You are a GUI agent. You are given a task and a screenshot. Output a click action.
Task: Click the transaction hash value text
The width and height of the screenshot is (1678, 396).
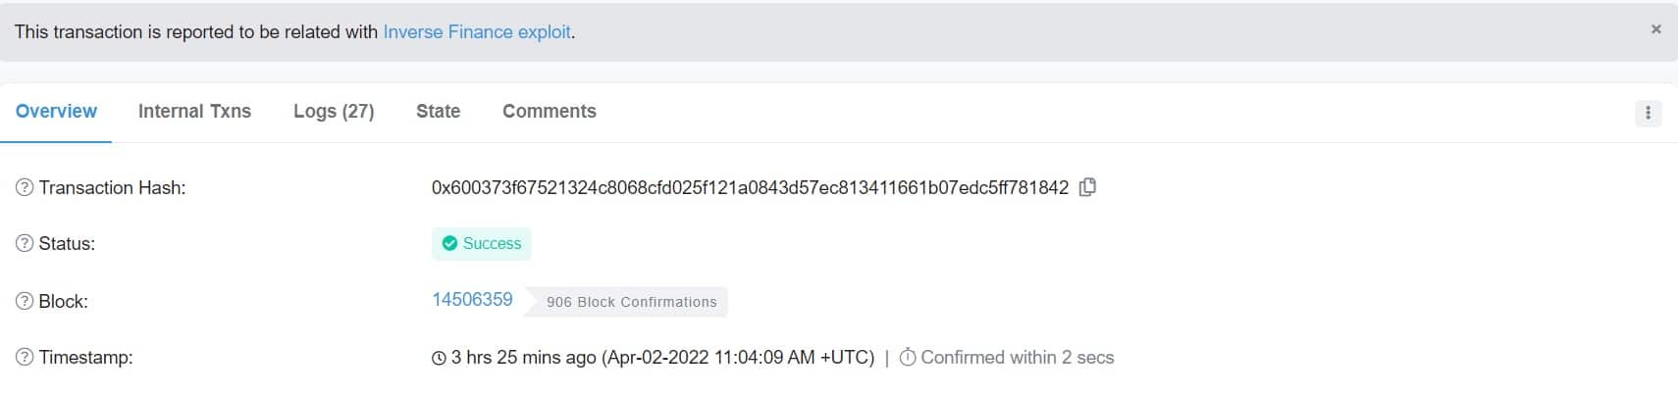pos(750,187)
